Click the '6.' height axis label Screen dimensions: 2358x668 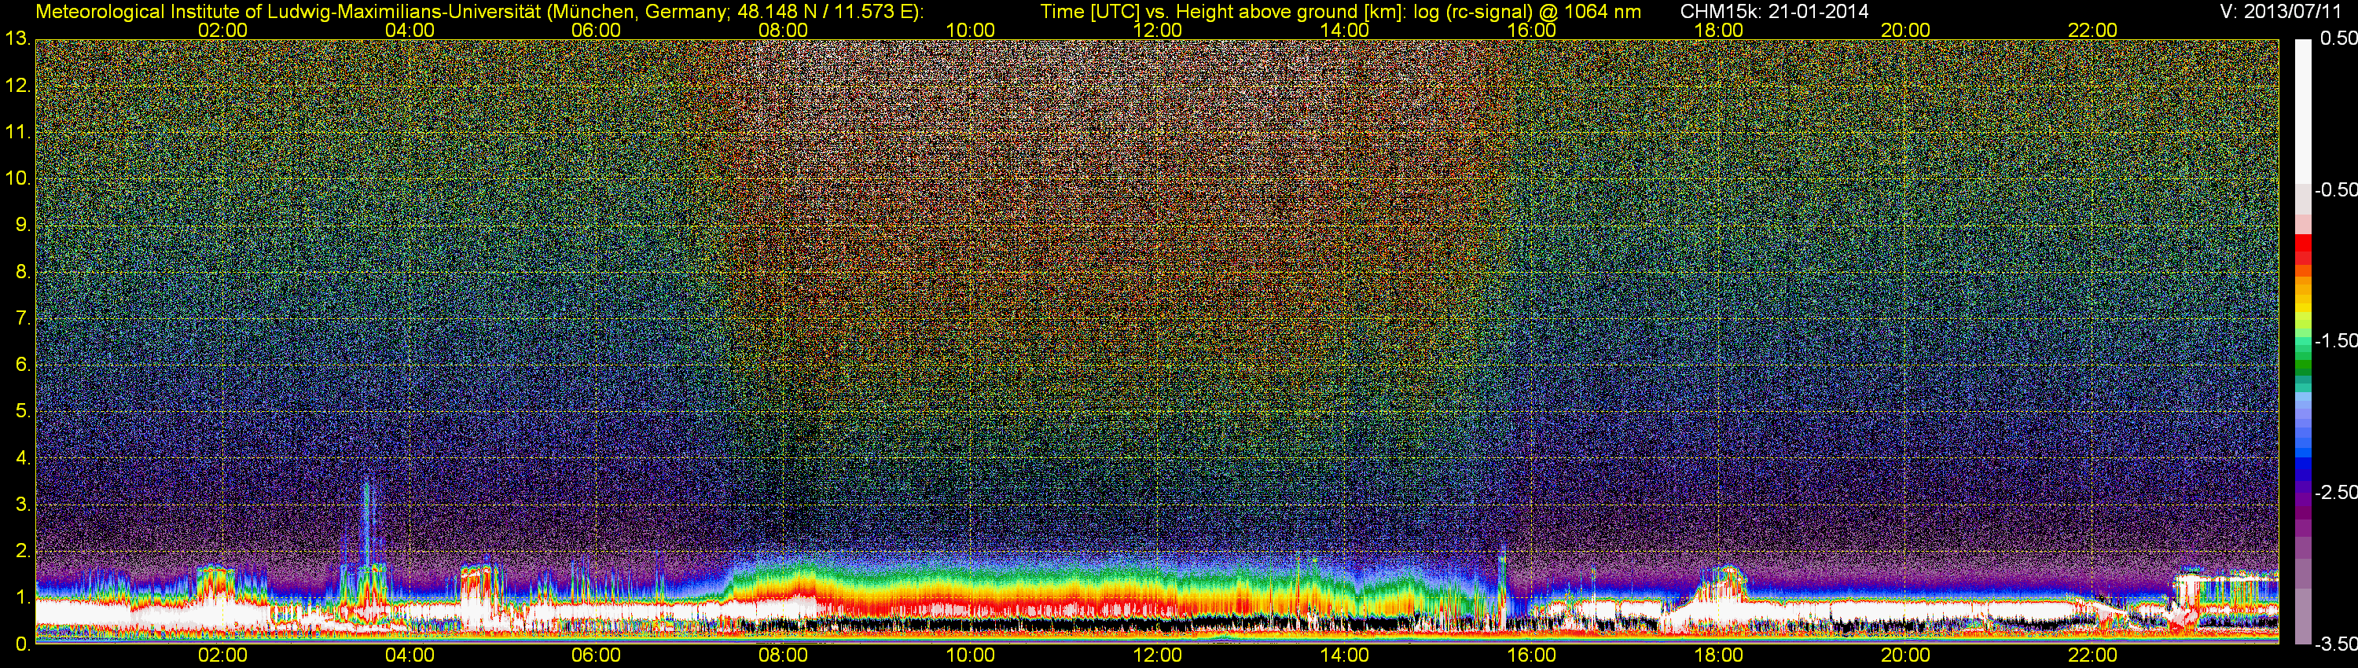click(23, 364)
